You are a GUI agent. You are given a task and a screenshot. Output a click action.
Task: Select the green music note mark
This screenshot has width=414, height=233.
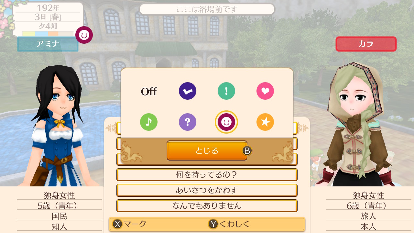coord(149,122)
